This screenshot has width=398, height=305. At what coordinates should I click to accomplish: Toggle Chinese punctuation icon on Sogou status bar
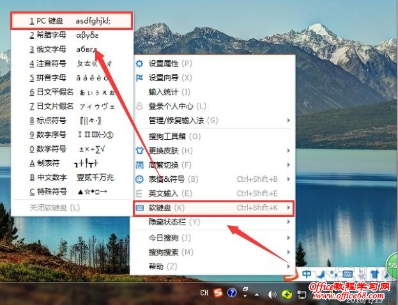pos(333,274)
